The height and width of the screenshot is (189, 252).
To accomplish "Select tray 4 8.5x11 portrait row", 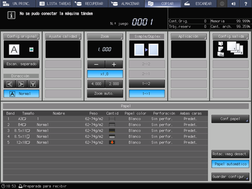I will (x=105, y=136).
